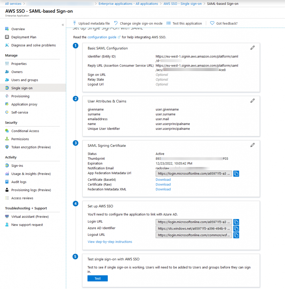
Task: Open the Overview icon in sidebar
Action: click(7, 29)
